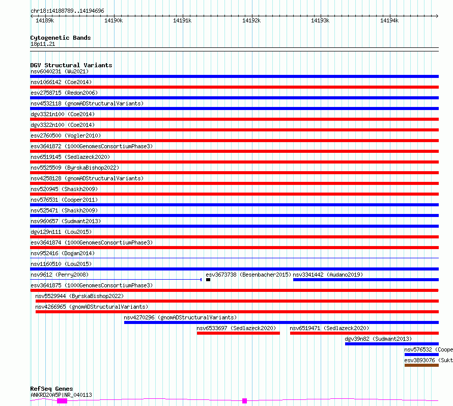Select the 14193k ruler tick

point(320,20)
